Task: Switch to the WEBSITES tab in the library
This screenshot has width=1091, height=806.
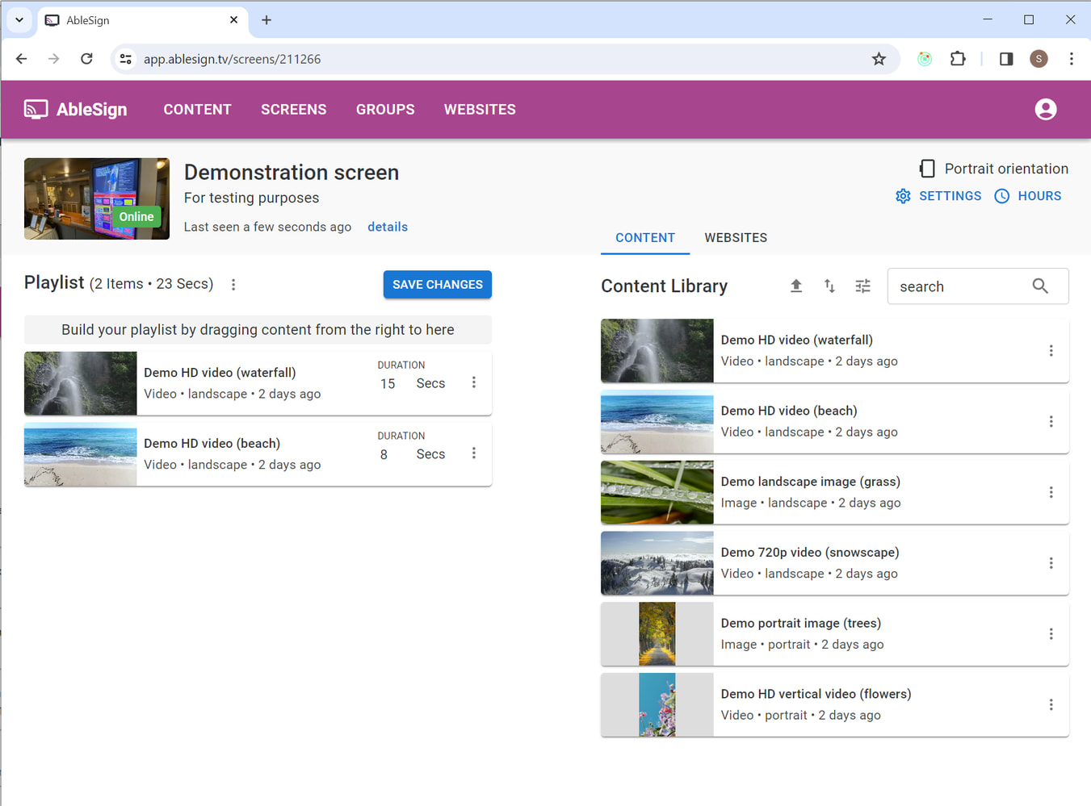Action: tap(735, 238)
